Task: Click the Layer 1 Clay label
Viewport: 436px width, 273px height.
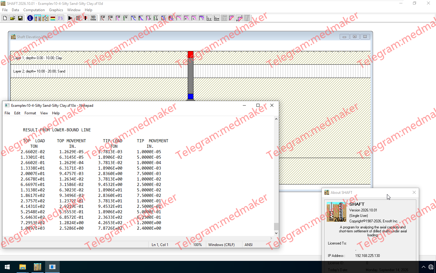Action: tap(38, 58)
